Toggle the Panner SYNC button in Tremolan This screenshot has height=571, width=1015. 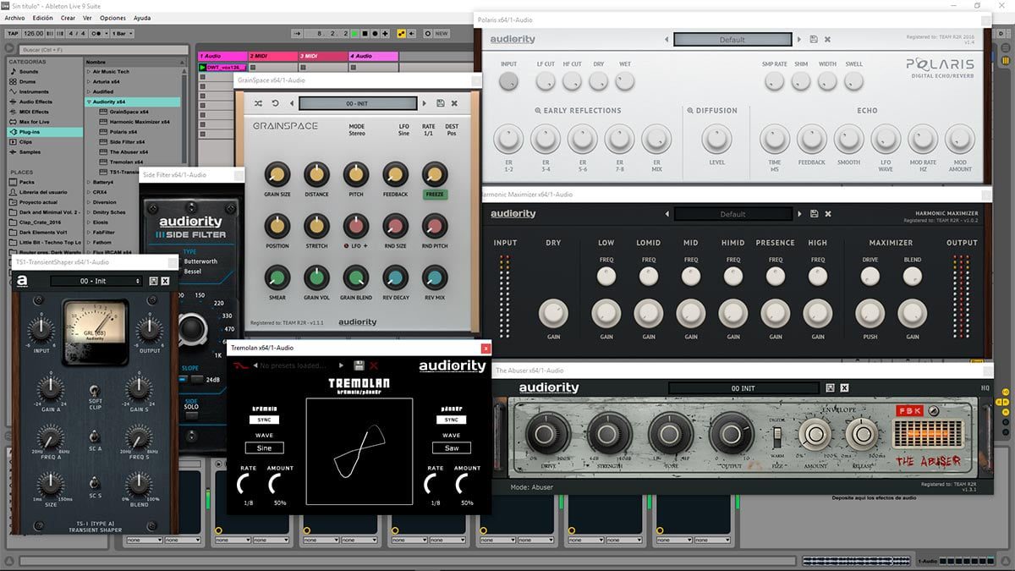[x=451, y=420]
